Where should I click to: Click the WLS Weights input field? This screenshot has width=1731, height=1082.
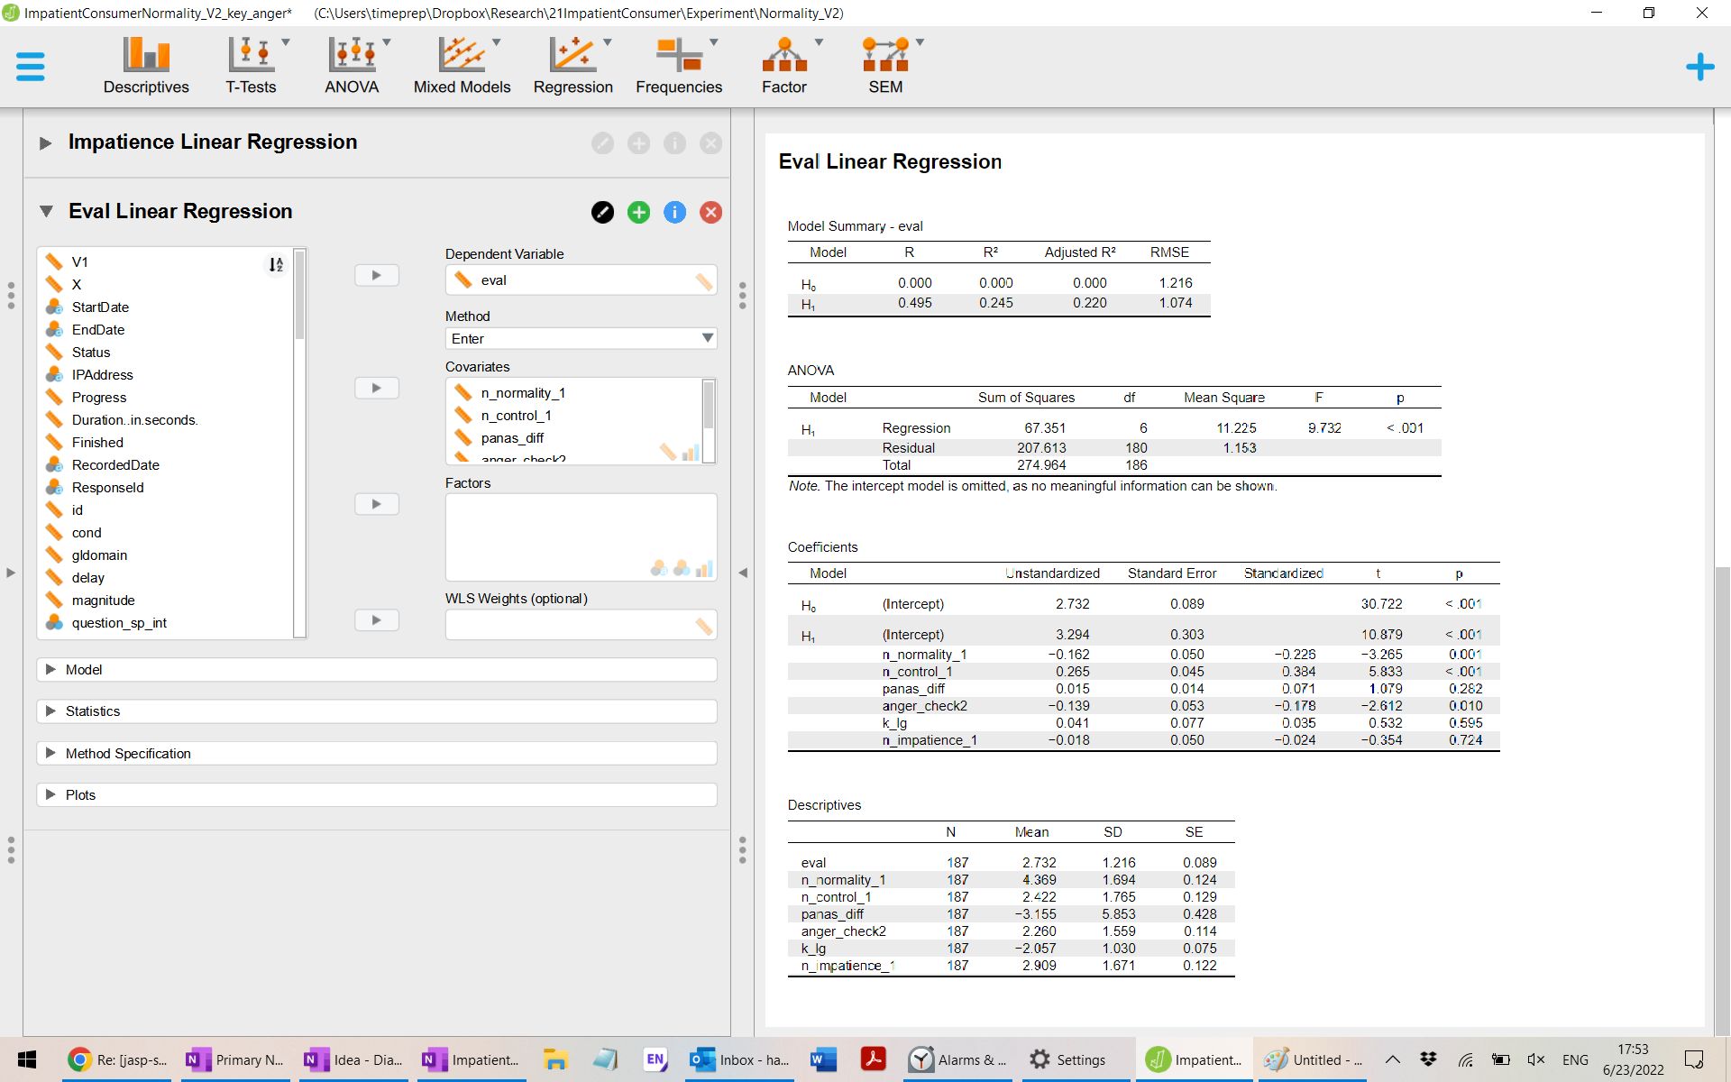click(x=570, y=625)
